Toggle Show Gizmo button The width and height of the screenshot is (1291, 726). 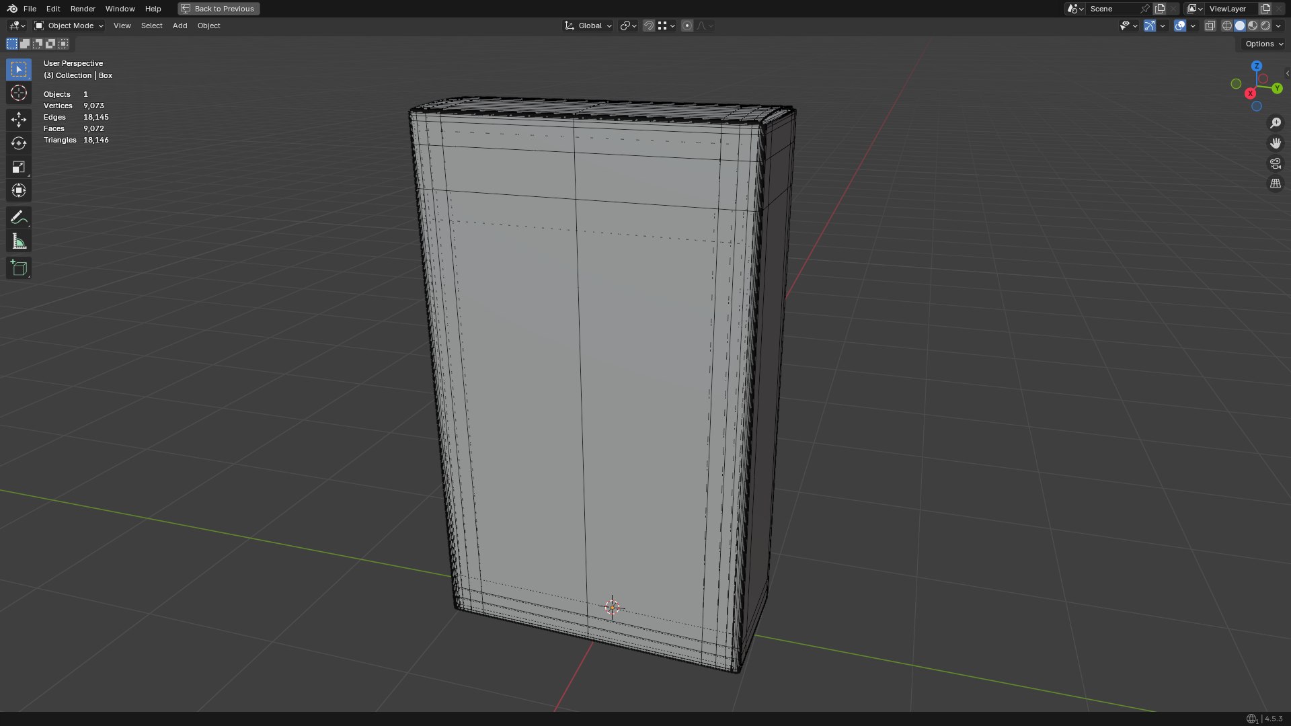click(1150, 26)
